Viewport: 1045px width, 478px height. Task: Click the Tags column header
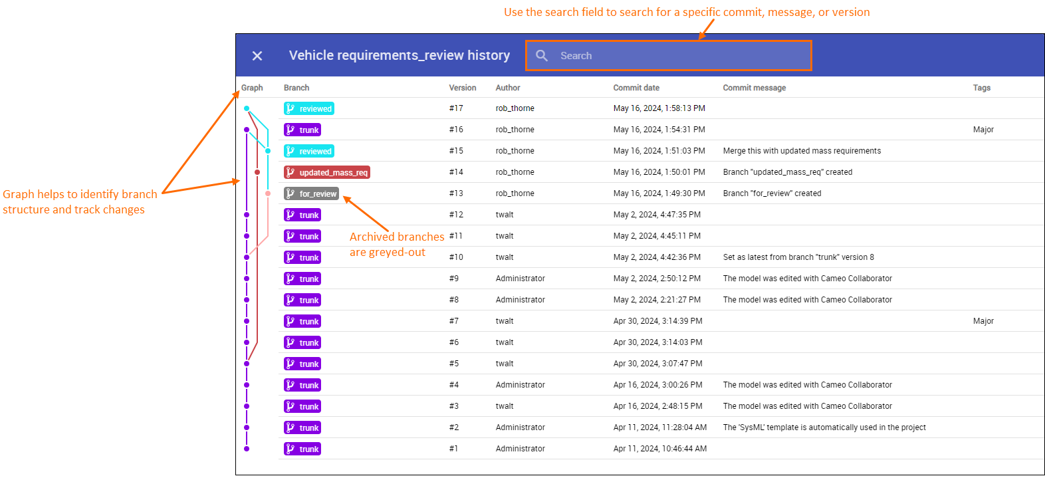click(x=981, y=88)
